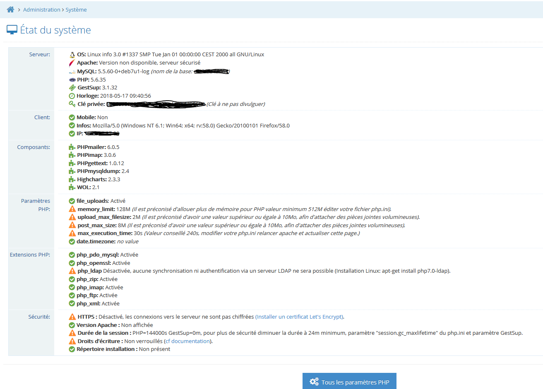Click the Mozilla/5.0 user agent text
This screenshot has height=389, width=543.
click(x=191, y=125)
